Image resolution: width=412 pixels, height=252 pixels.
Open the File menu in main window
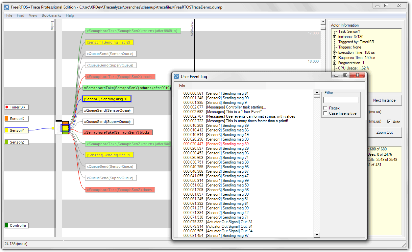pos(9,15)
